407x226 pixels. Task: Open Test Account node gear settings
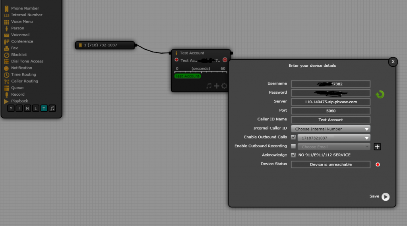coord(224,86)
